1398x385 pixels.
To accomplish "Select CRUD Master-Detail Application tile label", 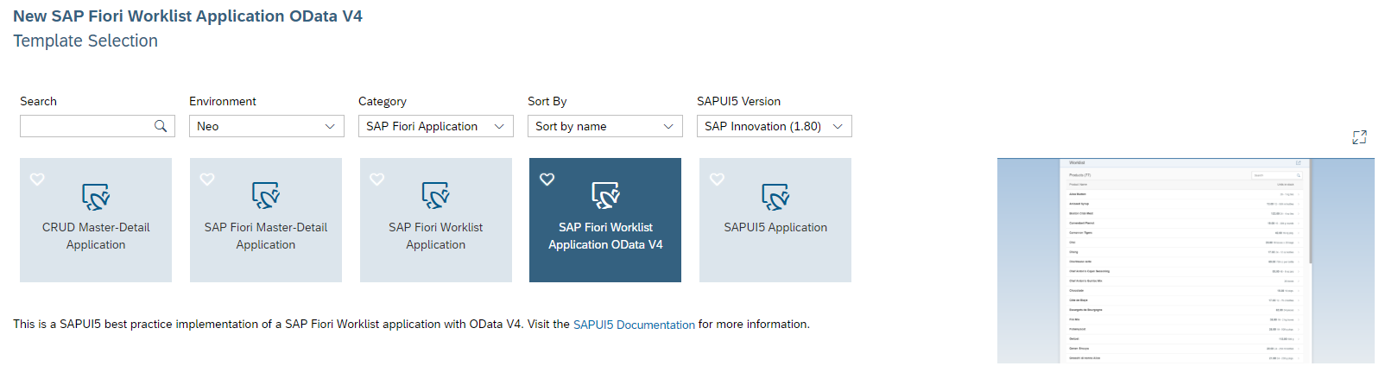I will click(x=96, y=236).
